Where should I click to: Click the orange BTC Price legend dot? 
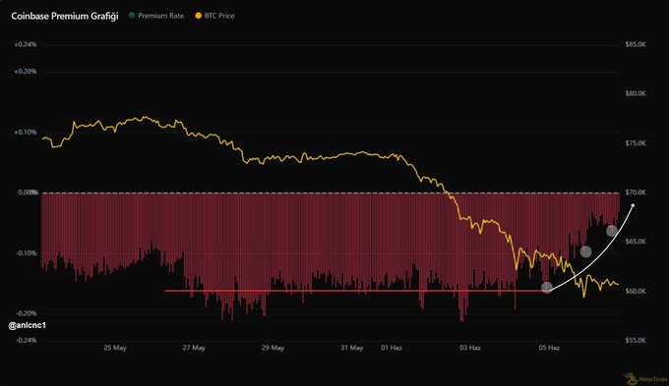point(199,16)
